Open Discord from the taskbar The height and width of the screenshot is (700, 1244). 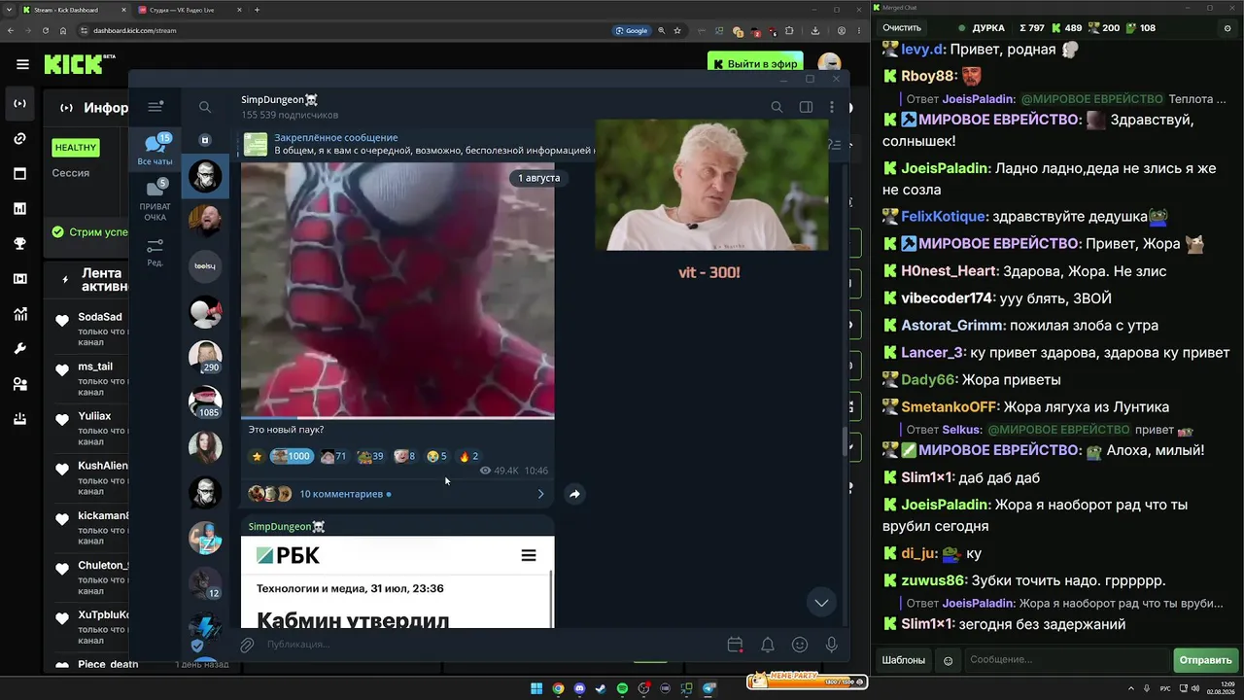click(579, 689)
